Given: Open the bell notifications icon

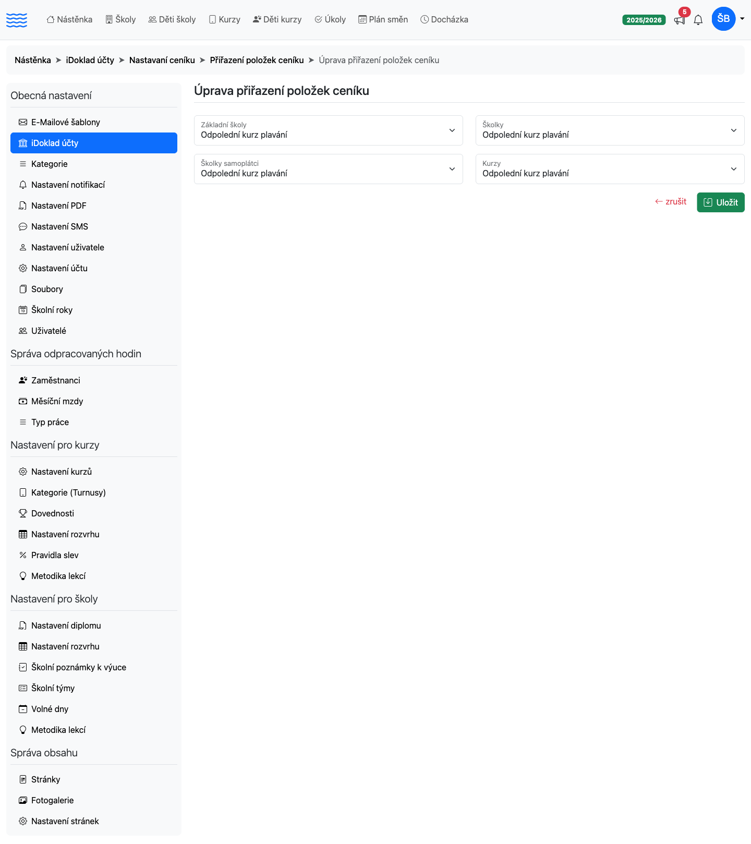Looking at the screenshot, I should [698, 20].
